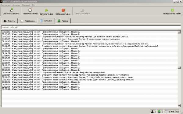Image resolution: width=183 pixels, height=114 pixels.
Task: Open the Анкеты menu in menu bar
Action: coord(16,5)
